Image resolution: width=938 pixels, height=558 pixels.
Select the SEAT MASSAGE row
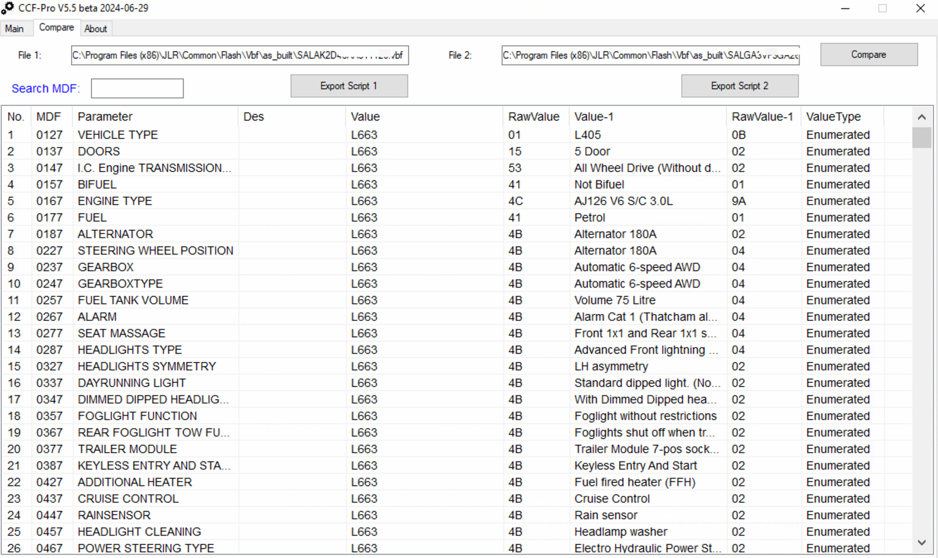pyautogui.click(x=456, y=333)
